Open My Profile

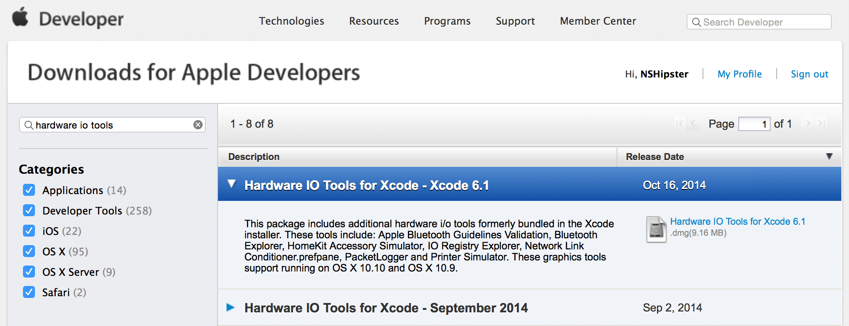[x=740, y=74]
